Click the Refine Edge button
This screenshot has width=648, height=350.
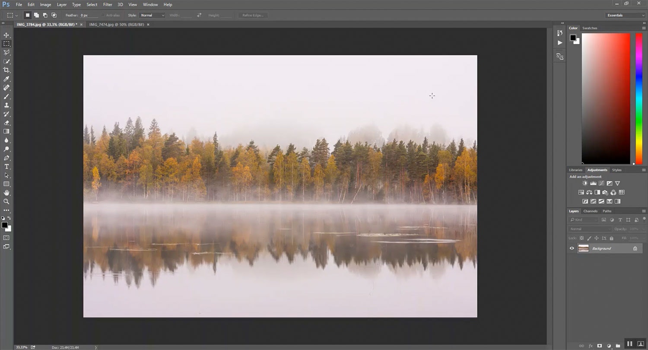tap(252, 15)
